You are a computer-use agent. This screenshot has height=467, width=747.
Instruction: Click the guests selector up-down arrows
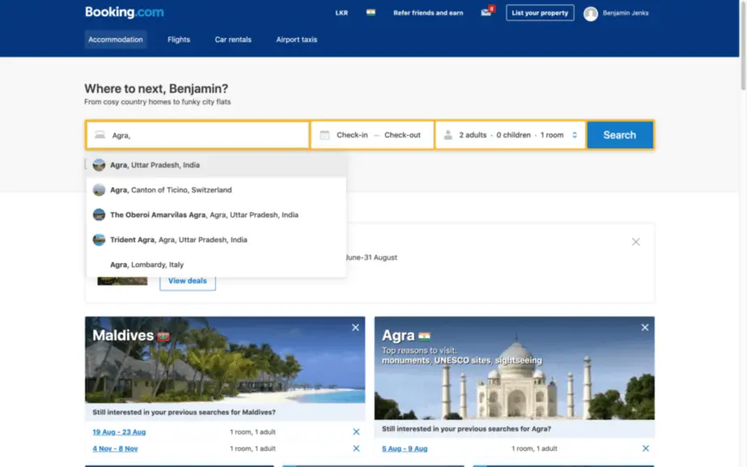[575, 135]
